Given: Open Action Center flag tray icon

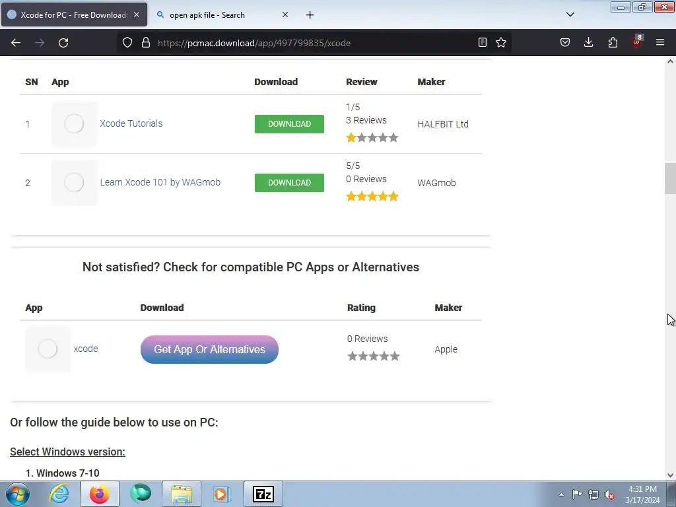Looking at the screenshot, I should pyautogui.click(x=577, y=494).
